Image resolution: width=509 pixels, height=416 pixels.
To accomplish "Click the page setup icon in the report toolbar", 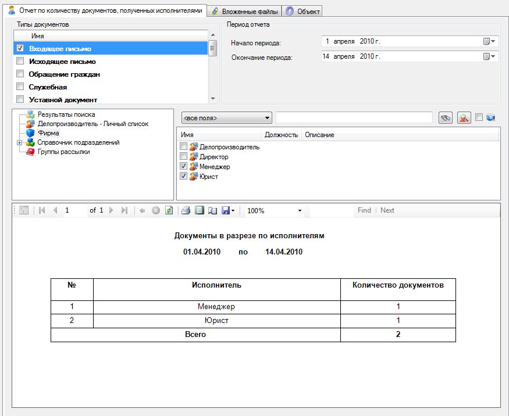I will [212, 210].
